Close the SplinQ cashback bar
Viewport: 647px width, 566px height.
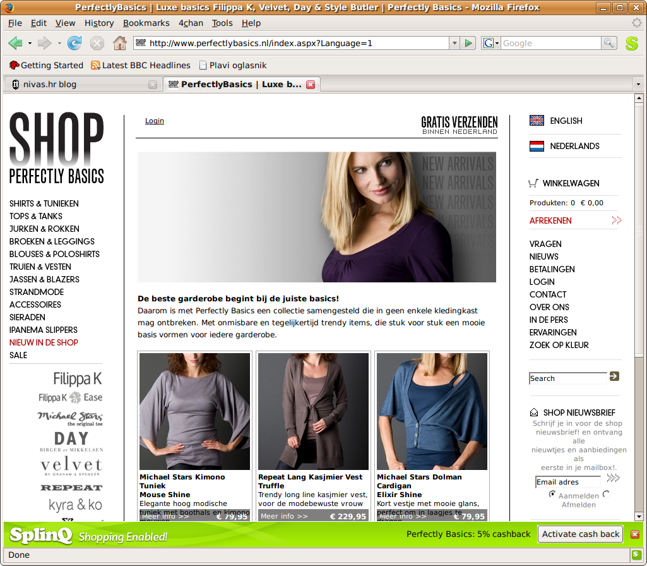635,534
